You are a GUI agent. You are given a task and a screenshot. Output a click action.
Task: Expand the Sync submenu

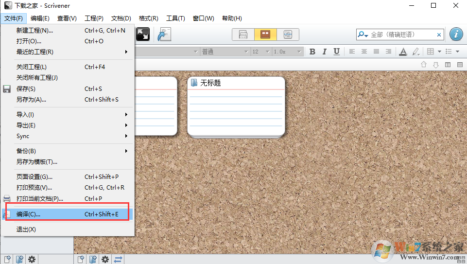pos(68,136)
